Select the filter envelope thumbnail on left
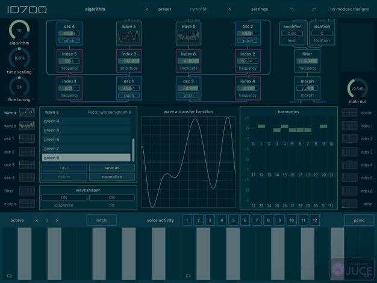The width and height of the screenshot is (377, 283). pos(27,191)
